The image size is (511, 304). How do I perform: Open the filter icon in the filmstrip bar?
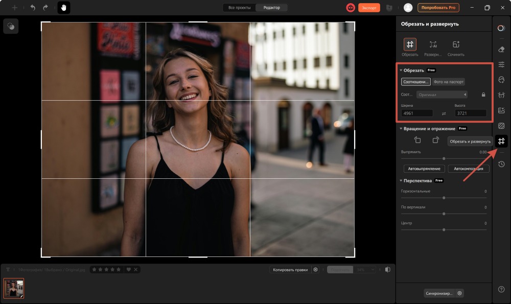8,269
